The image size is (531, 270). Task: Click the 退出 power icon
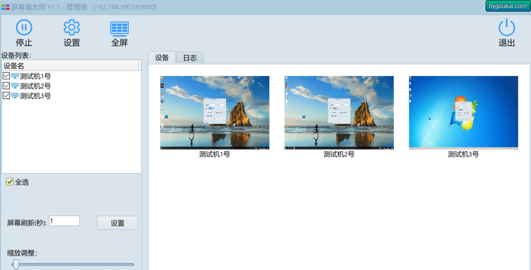tap(507, 28)
